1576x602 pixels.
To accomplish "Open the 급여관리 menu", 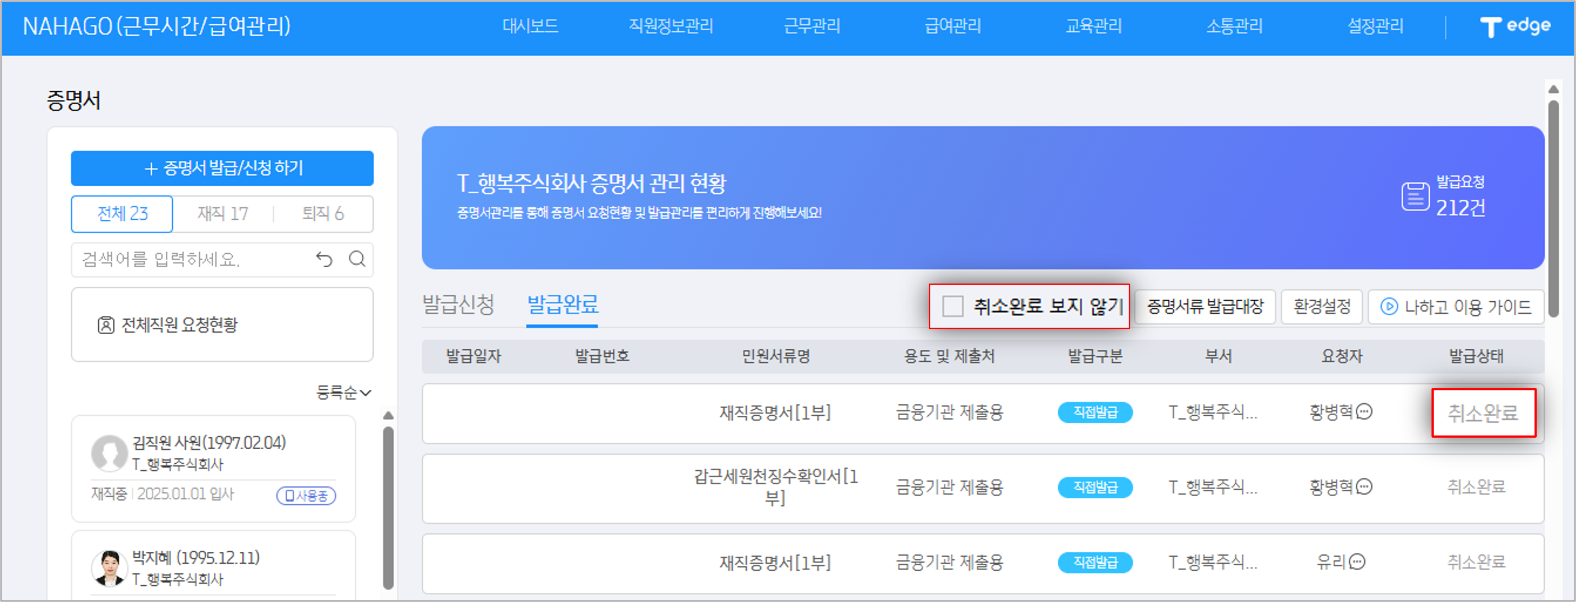I will tap(952, 26).
